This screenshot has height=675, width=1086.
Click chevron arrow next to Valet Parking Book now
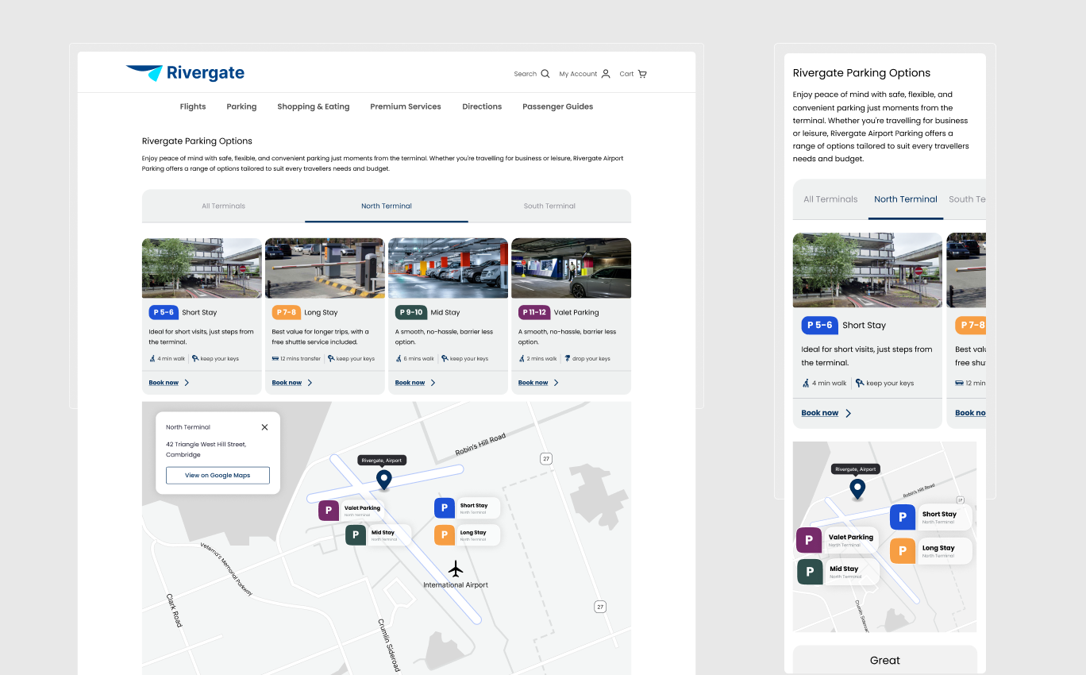coord(556,383)
